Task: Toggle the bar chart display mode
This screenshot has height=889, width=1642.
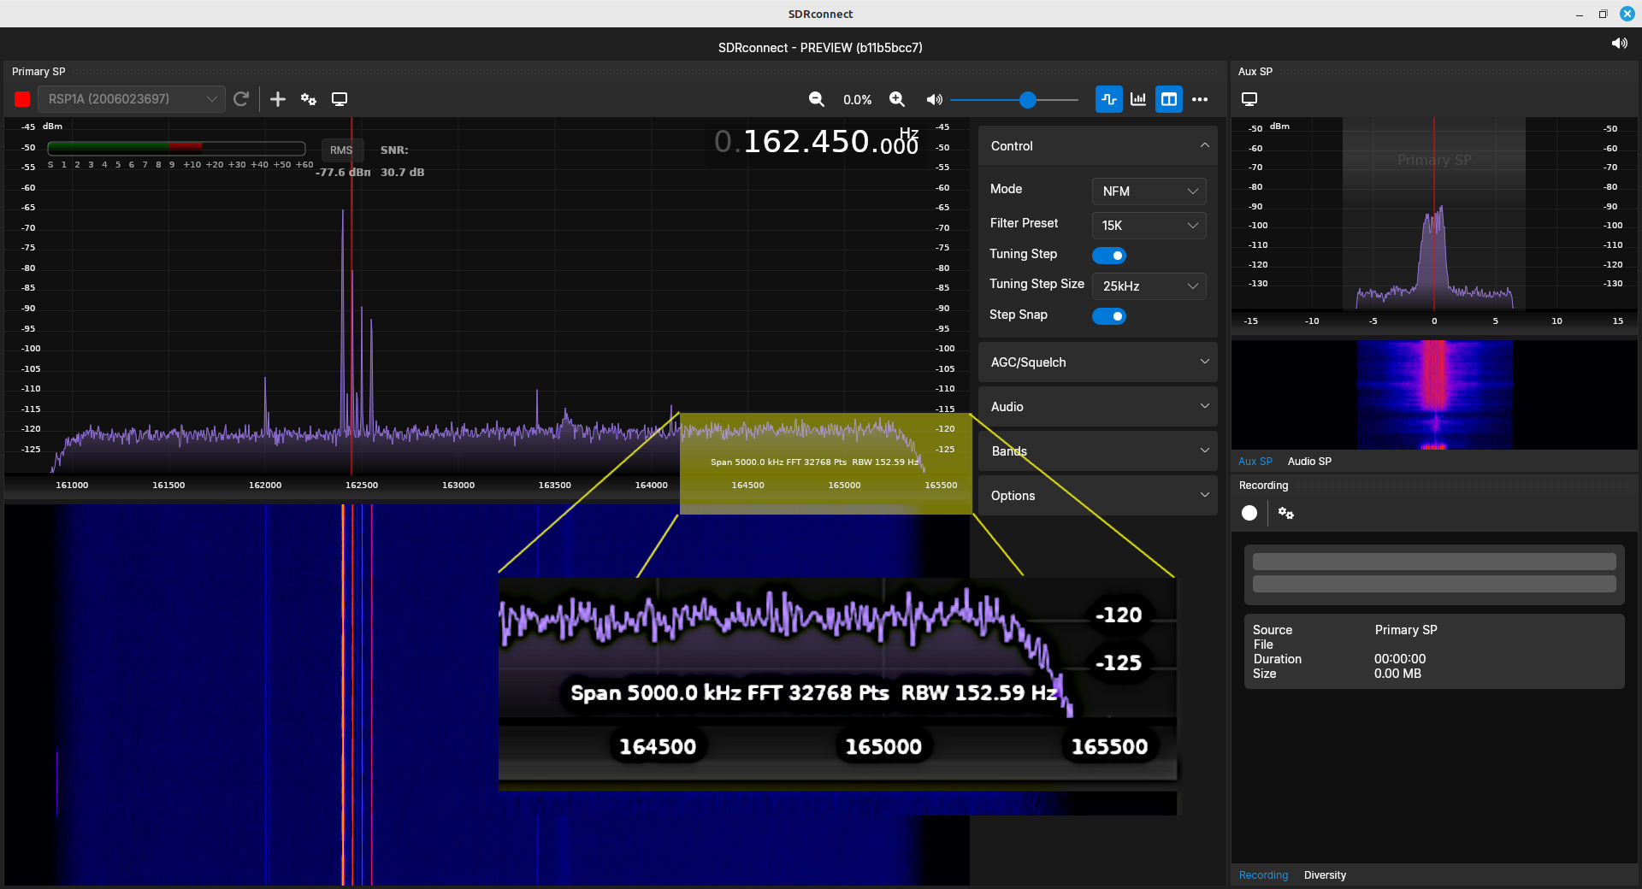Action: [x=1138, y=99]
